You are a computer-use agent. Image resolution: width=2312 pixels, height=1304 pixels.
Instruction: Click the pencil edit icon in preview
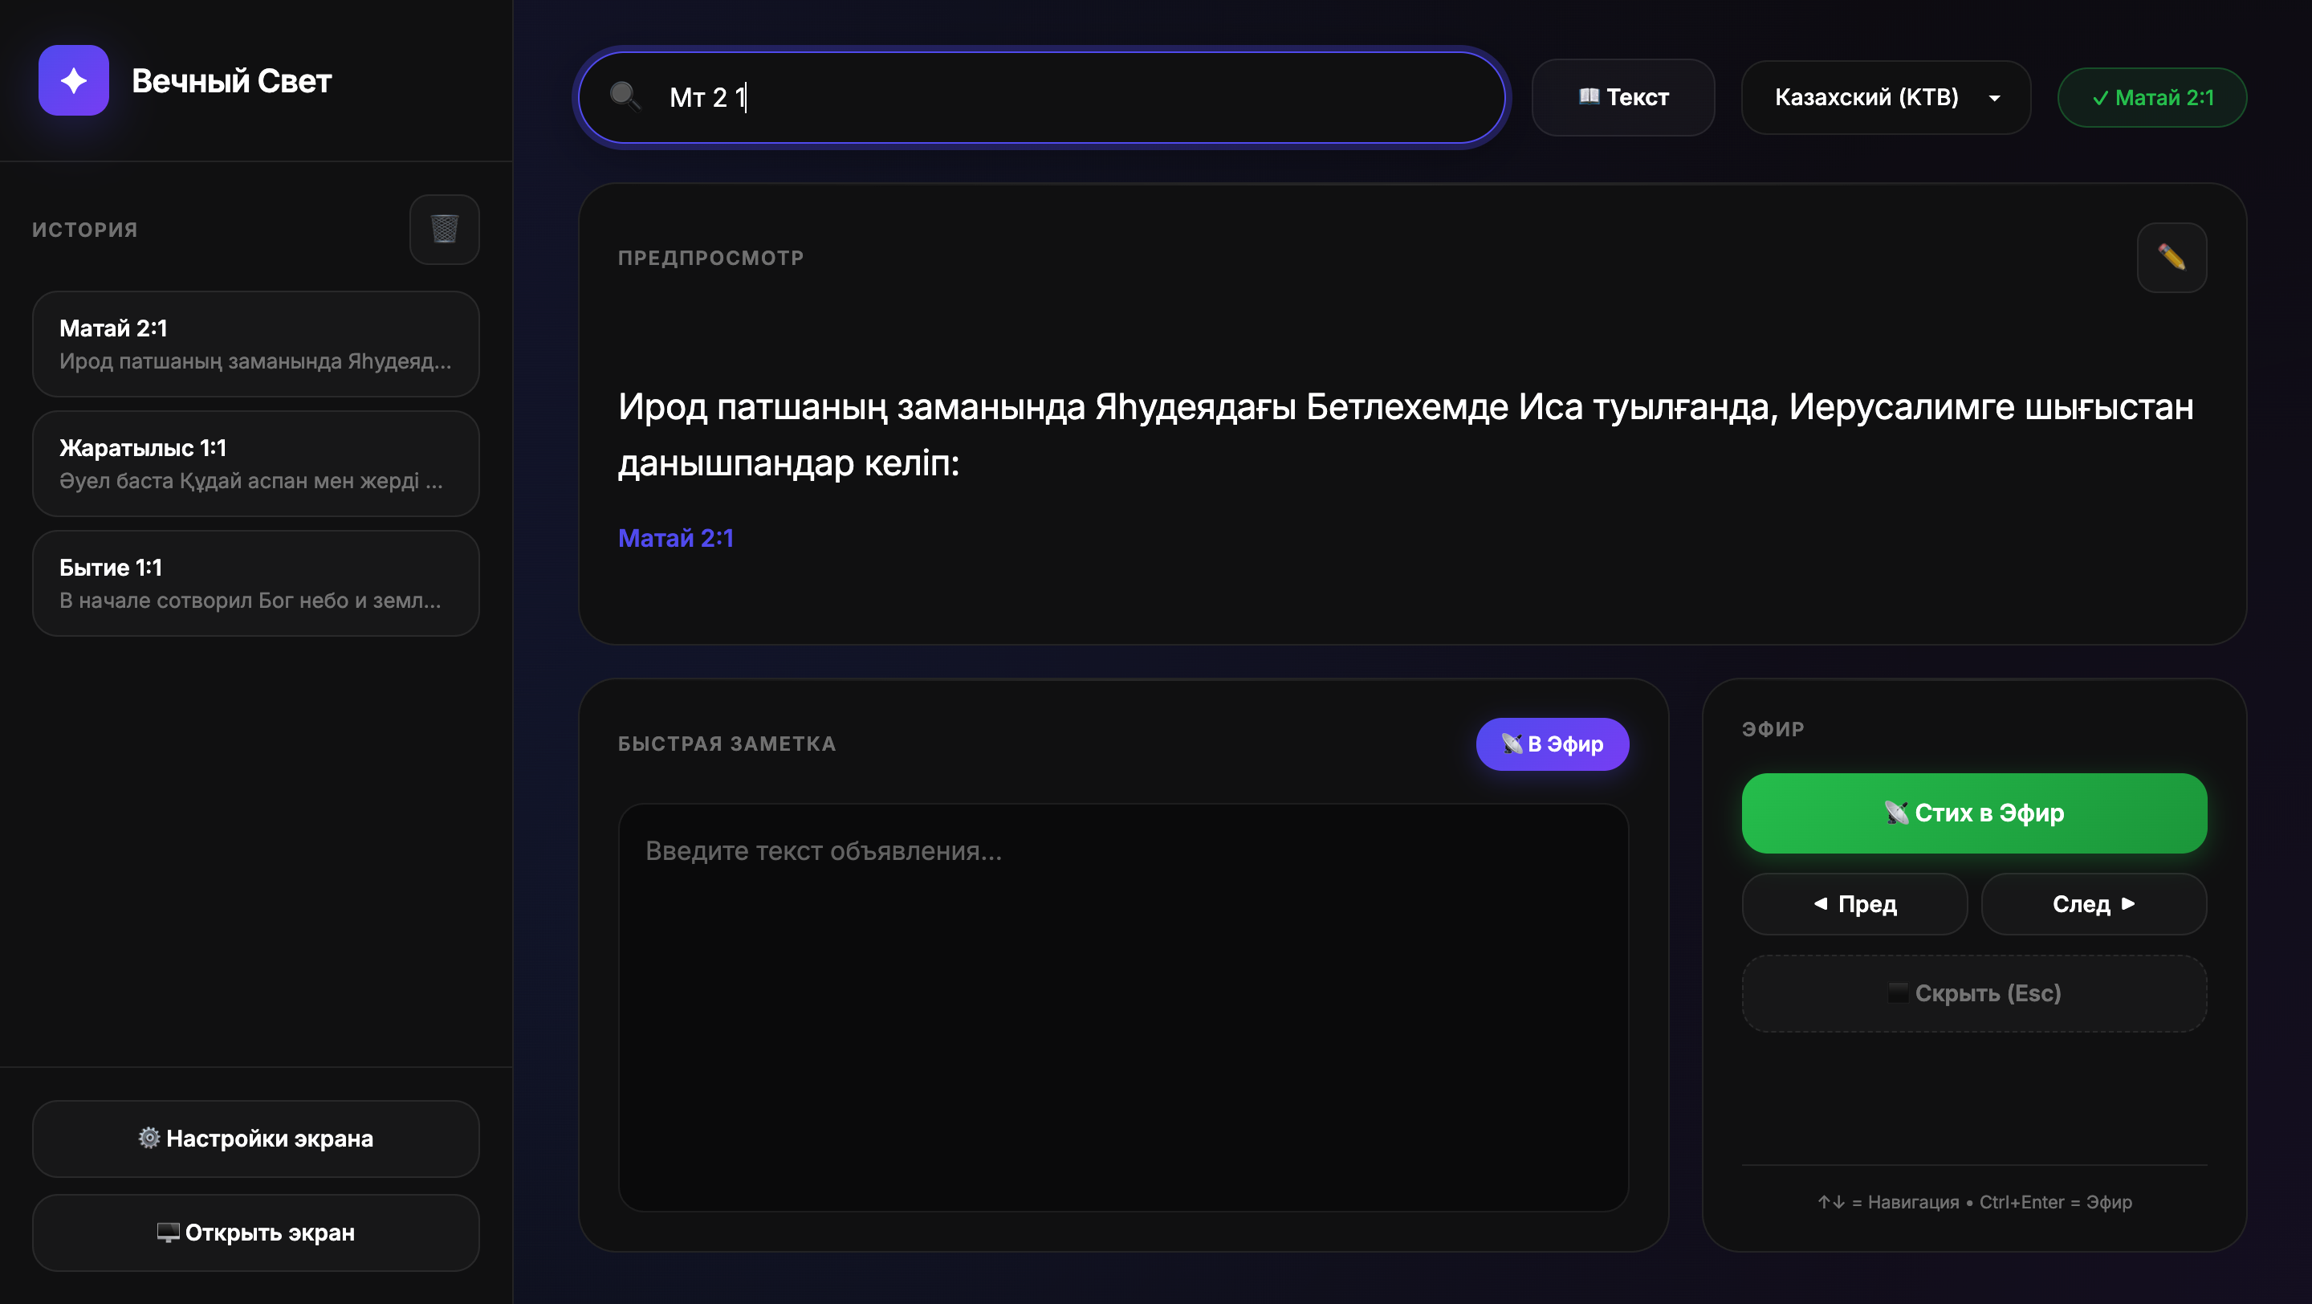click(2171, 258)
